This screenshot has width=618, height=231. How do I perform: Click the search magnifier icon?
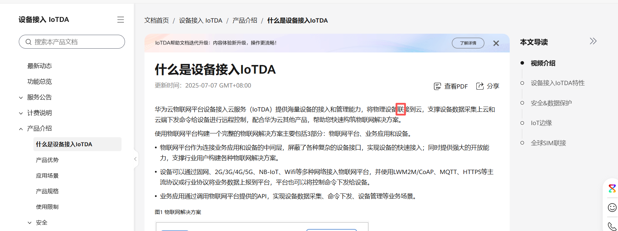(x=29, y=42)
